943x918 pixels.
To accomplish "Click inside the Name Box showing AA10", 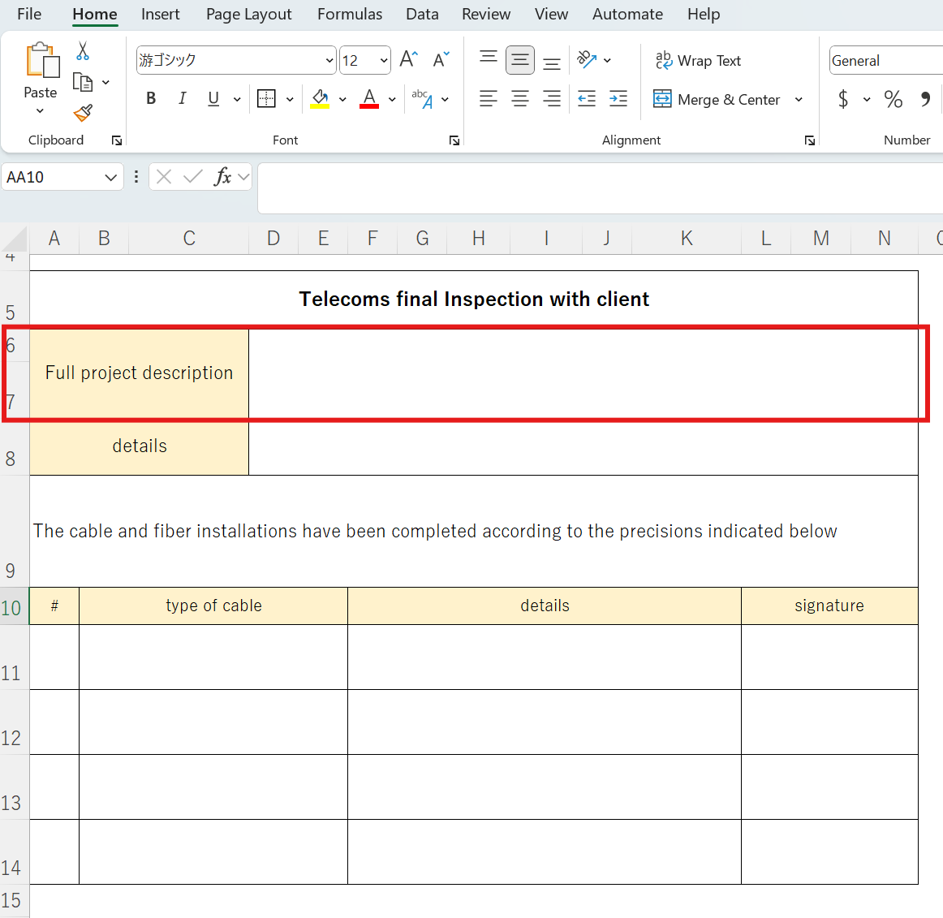I will pos(53,177).
